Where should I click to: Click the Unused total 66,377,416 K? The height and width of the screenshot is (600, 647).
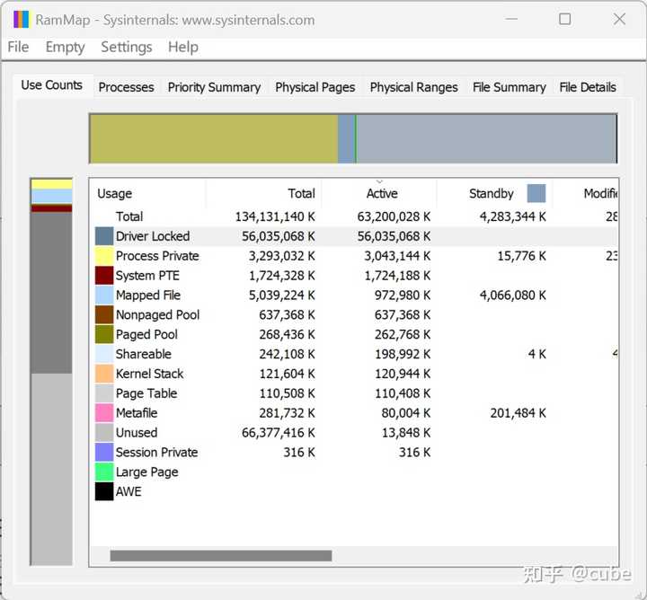coord(278,433)
